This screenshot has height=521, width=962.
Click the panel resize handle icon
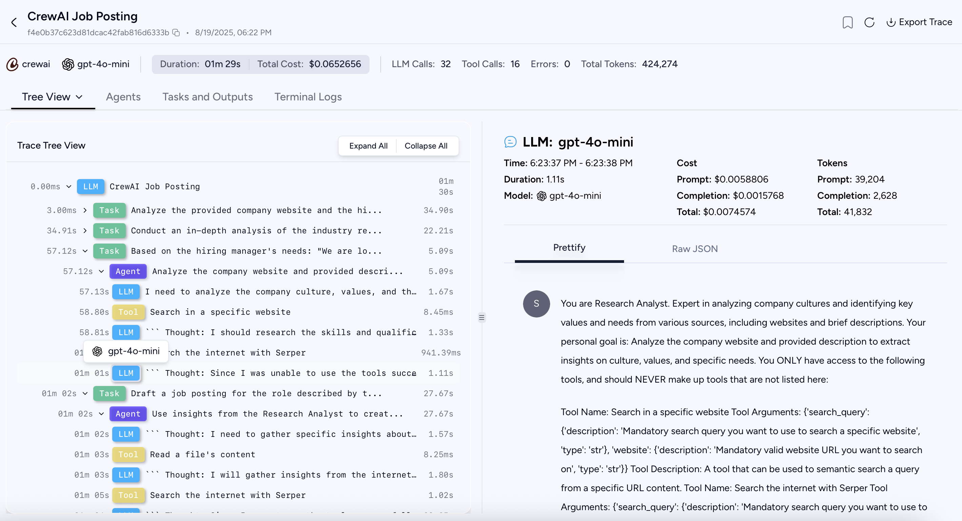[x=481, y=318]
